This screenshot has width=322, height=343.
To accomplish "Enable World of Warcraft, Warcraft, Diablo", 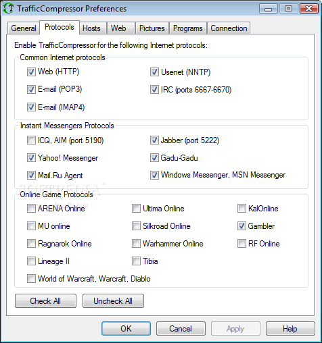I will pyautogui.click(x=31, y=279).
